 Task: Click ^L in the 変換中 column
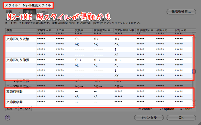(77, 65)
